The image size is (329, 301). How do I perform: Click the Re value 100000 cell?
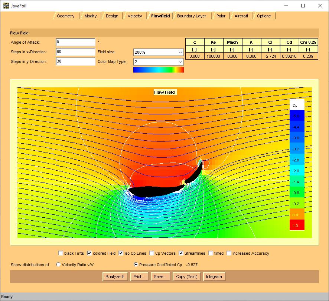213,56
